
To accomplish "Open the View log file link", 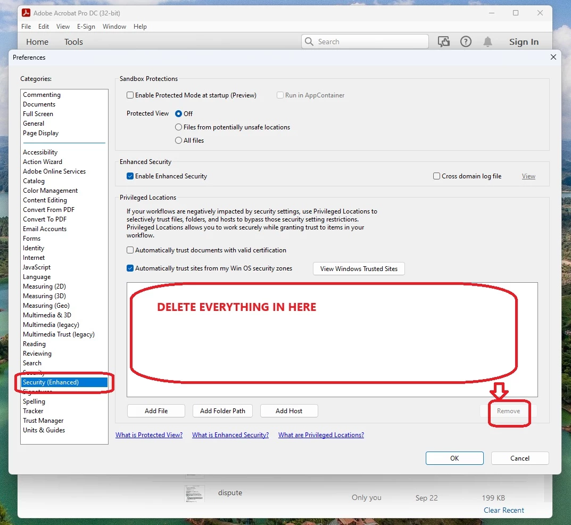I will click(x=528, y=176).
